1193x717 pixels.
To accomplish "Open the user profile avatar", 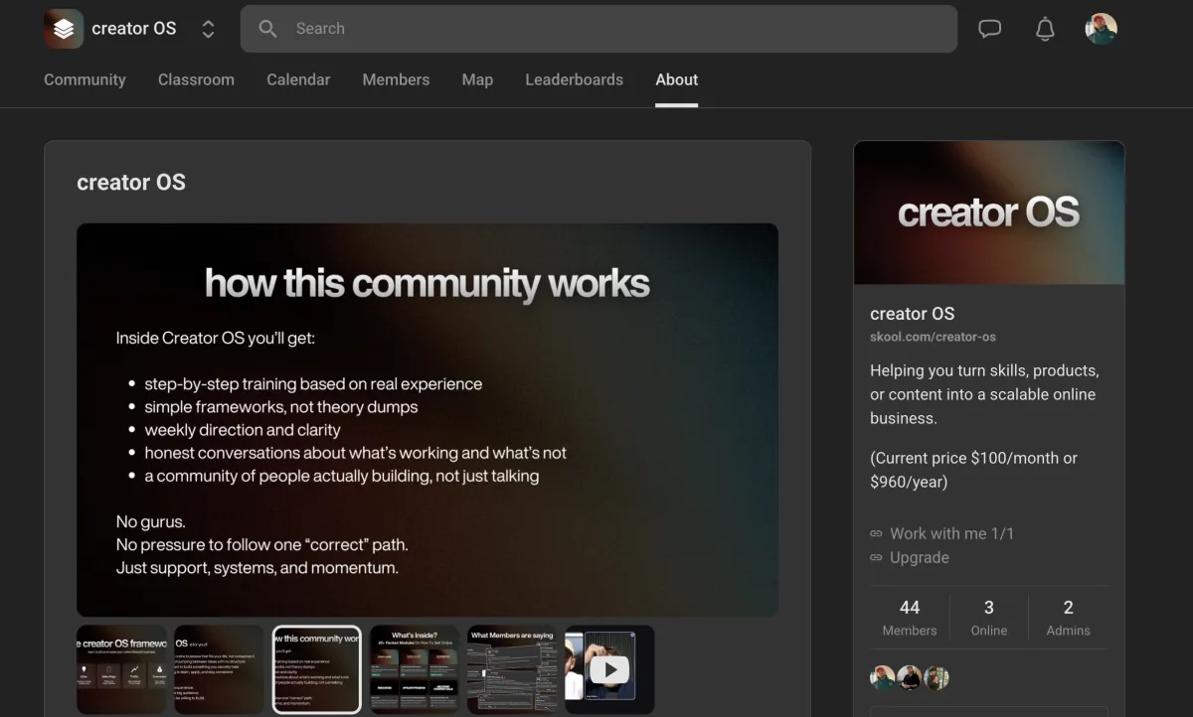I will [x=1101, y=29].
